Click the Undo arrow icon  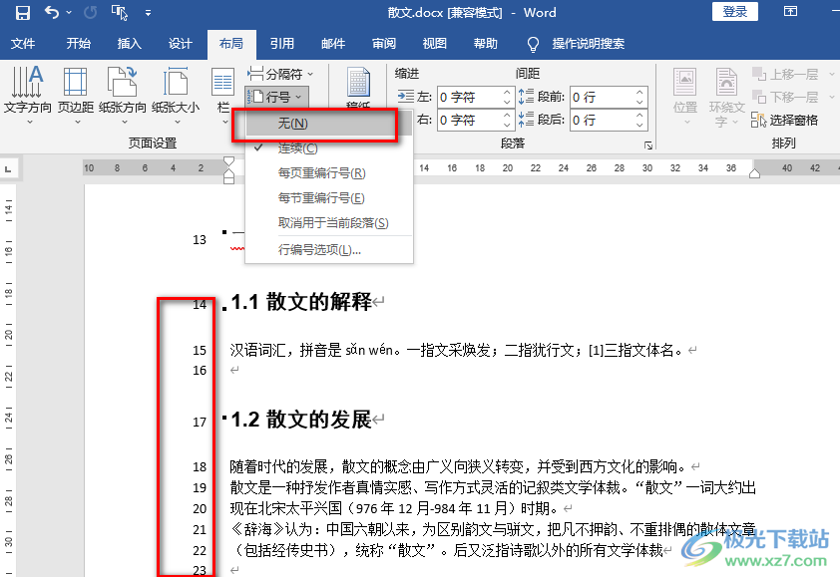pyautogui.click(x=52, y=12)
